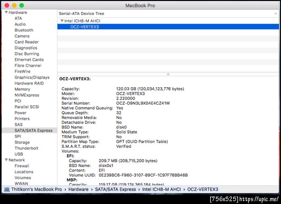Viewport: 281px width, 204px height.
Task: Click the MacBook Pro computer icon in path bar
Action: [x=7, y=189]
